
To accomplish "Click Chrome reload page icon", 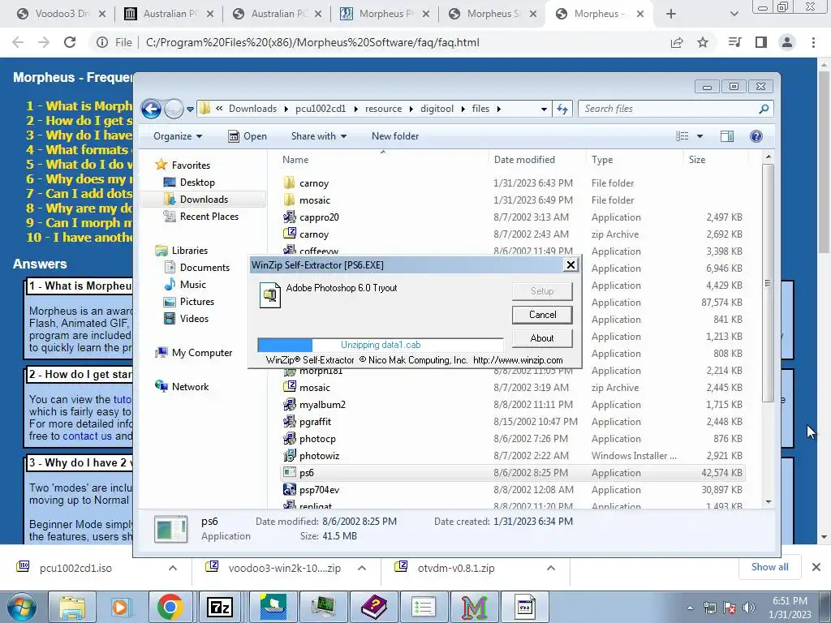I will [70, 42].
